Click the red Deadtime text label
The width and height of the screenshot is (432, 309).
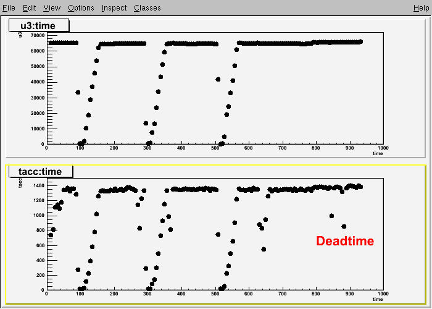[345, 241]
